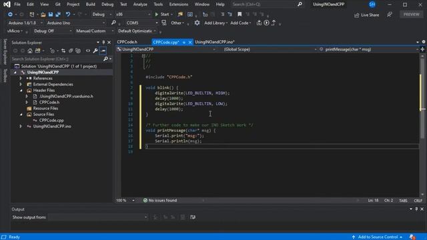427x240 pixels.
Task: Click split editor icon at scrollbar top
Action: pyautogui.click(x=422, y=49)
